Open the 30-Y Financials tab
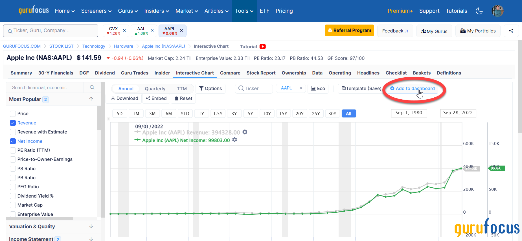The height and width of the screenshot is (241, 522). [x=56, y=73]
